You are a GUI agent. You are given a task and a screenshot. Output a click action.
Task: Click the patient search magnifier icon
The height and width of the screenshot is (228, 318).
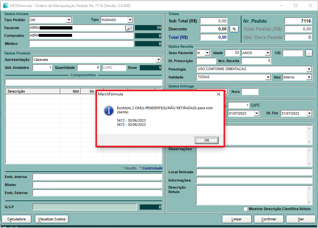[x=129, y=28]
